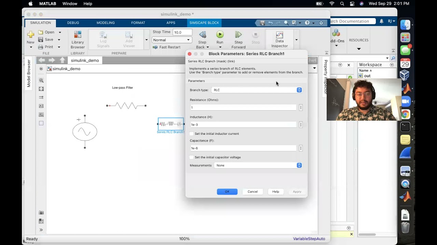Screen dimensions: 437x245
Task: Switch to the Debug tab
Action: click(73, 23)
